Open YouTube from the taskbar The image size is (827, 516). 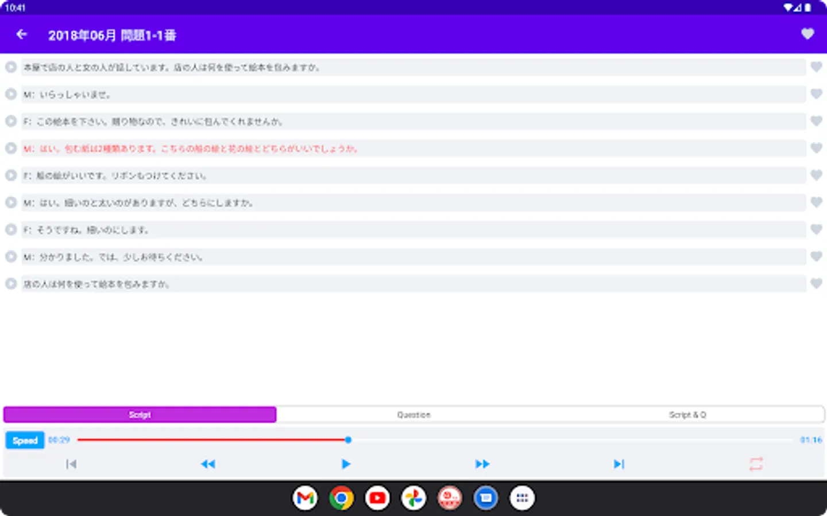click(377, 498)
